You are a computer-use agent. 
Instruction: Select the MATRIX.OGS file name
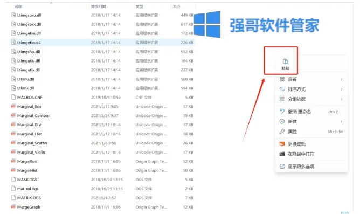(29, 198)
